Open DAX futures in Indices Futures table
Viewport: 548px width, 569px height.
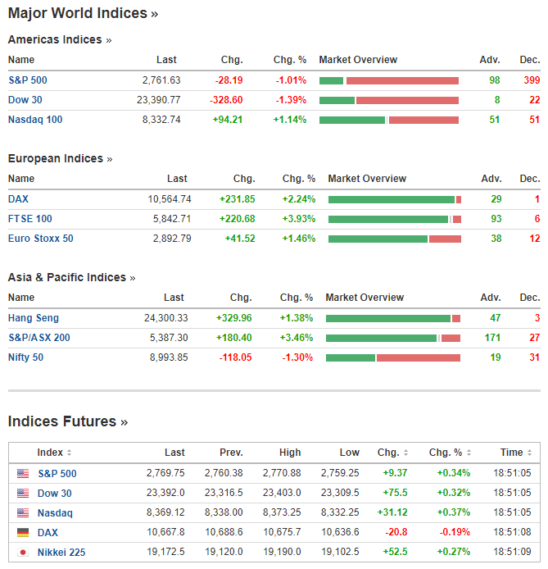48,533
